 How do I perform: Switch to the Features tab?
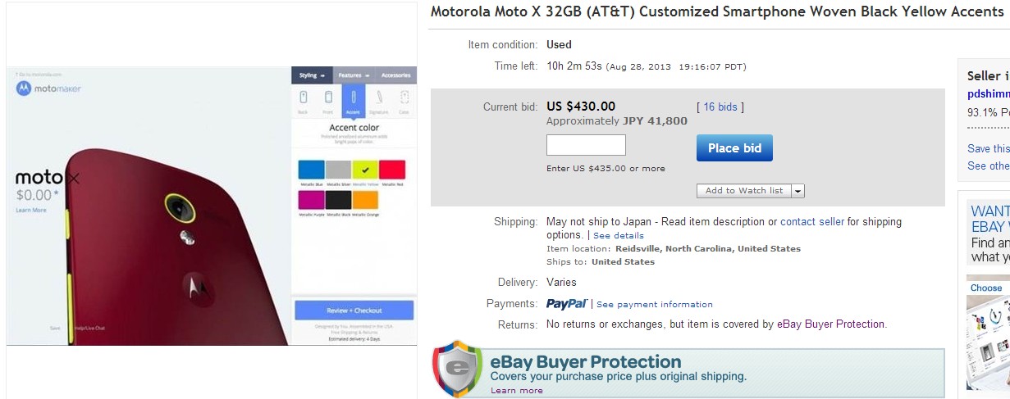[354, 75]
